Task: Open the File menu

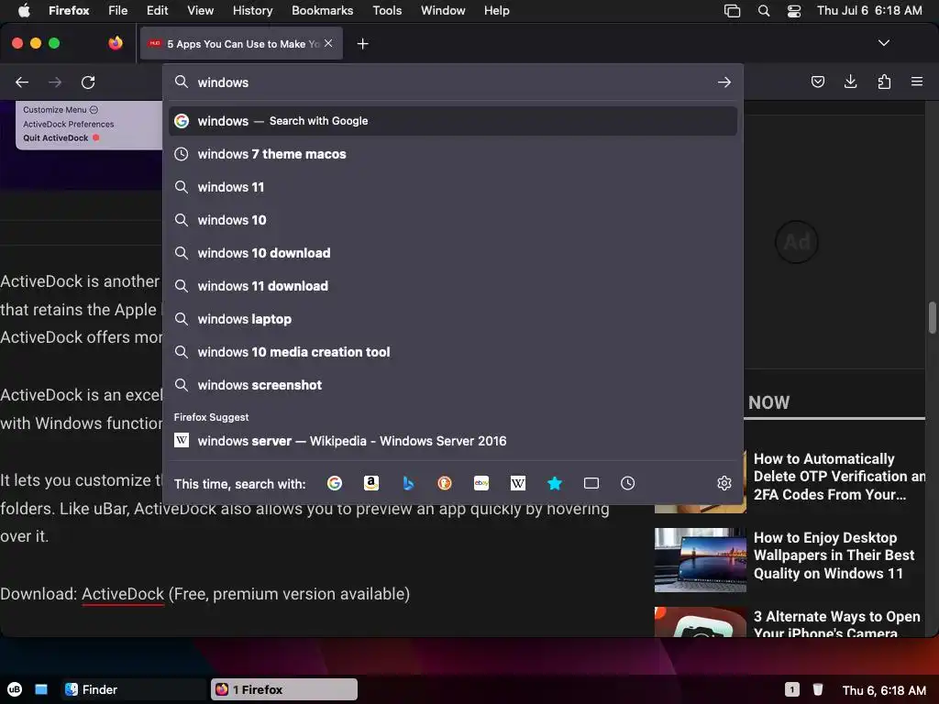Action: click(118, 11)
